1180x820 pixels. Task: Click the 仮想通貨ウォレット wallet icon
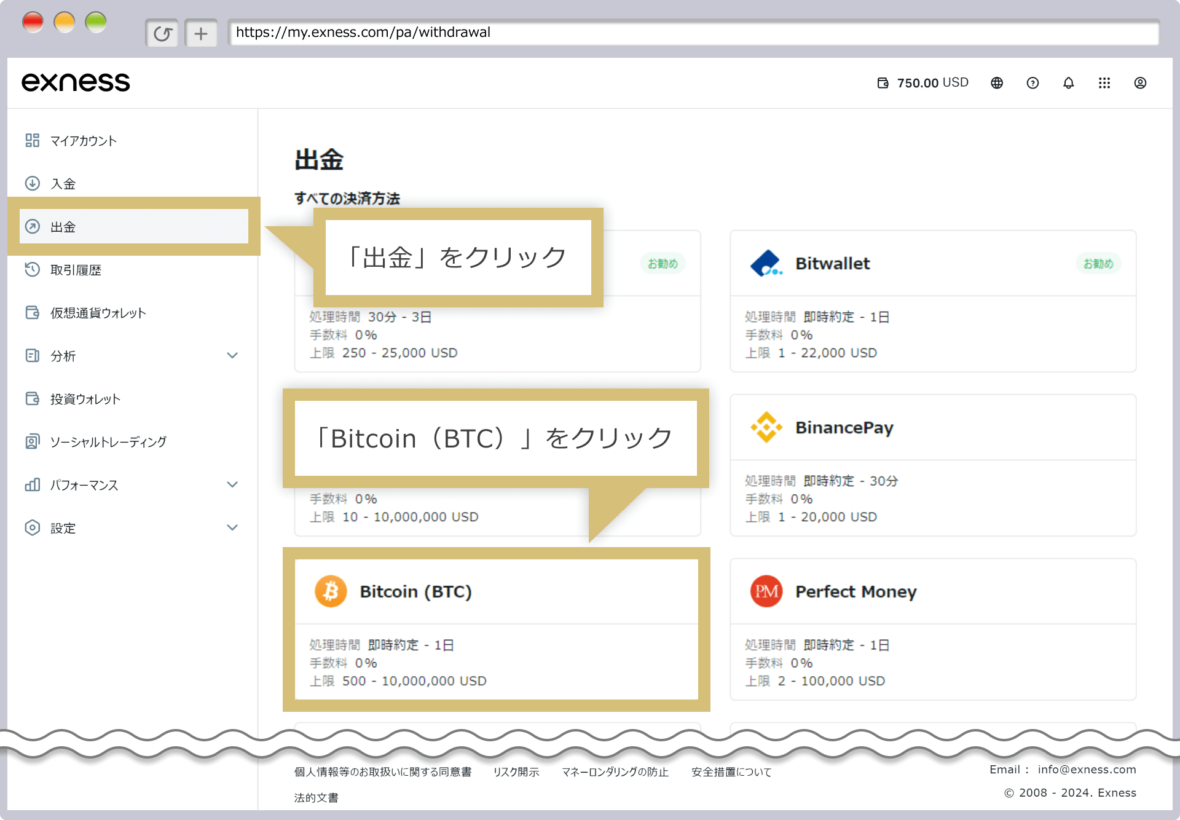coord(33,312)
